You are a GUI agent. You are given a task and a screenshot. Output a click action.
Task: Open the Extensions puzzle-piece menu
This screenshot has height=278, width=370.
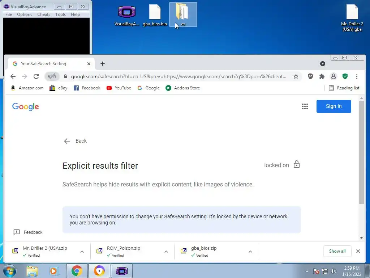(x=322, y=76)
